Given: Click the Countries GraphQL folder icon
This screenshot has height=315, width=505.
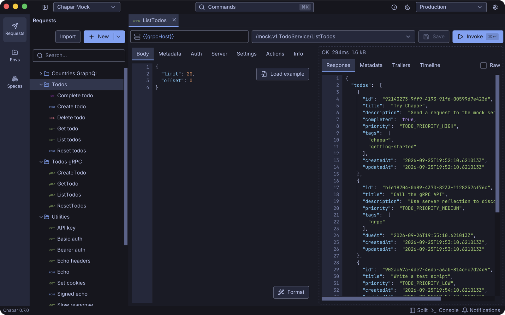Looking at the screenshot, I should (x=47, y=73).
